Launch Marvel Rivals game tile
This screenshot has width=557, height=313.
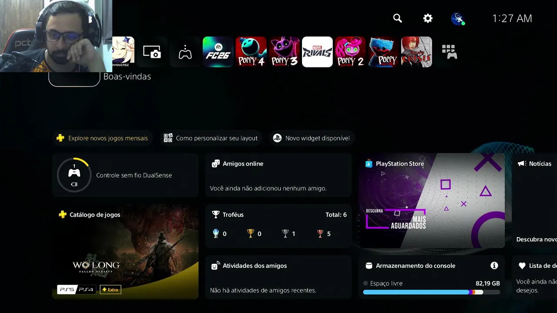click(x=317, y=52)
